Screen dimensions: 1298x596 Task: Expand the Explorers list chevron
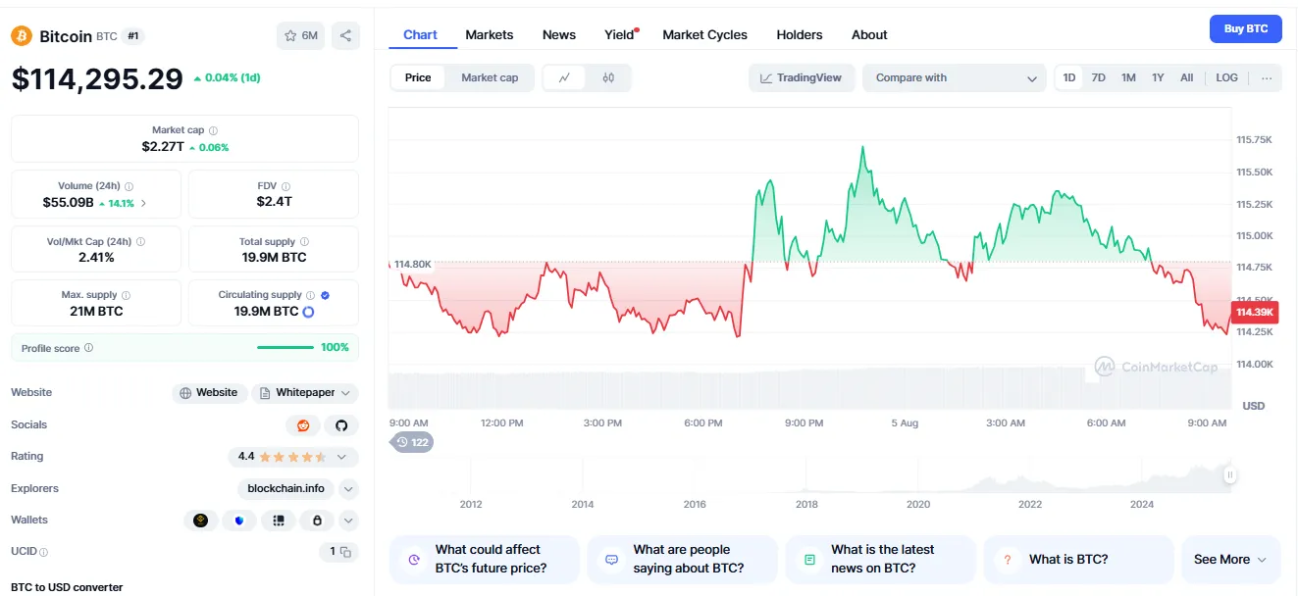pyautogui.click(x=348, y=488)
